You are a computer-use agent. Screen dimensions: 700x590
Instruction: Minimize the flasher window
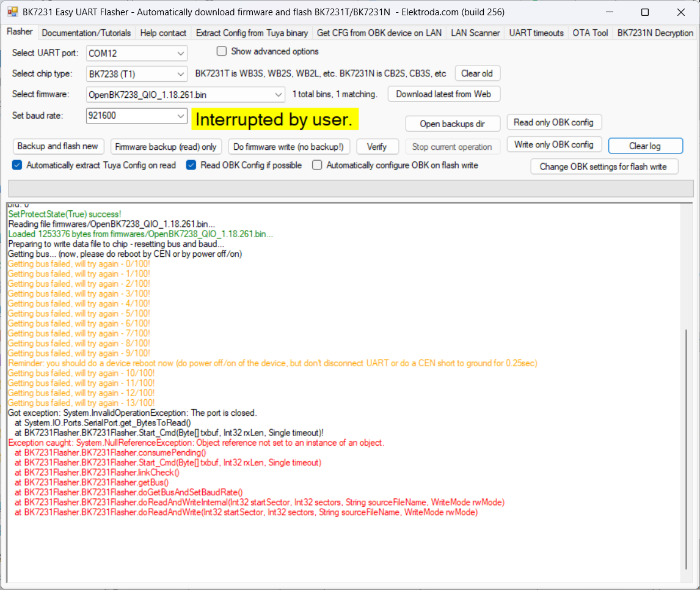610,12
